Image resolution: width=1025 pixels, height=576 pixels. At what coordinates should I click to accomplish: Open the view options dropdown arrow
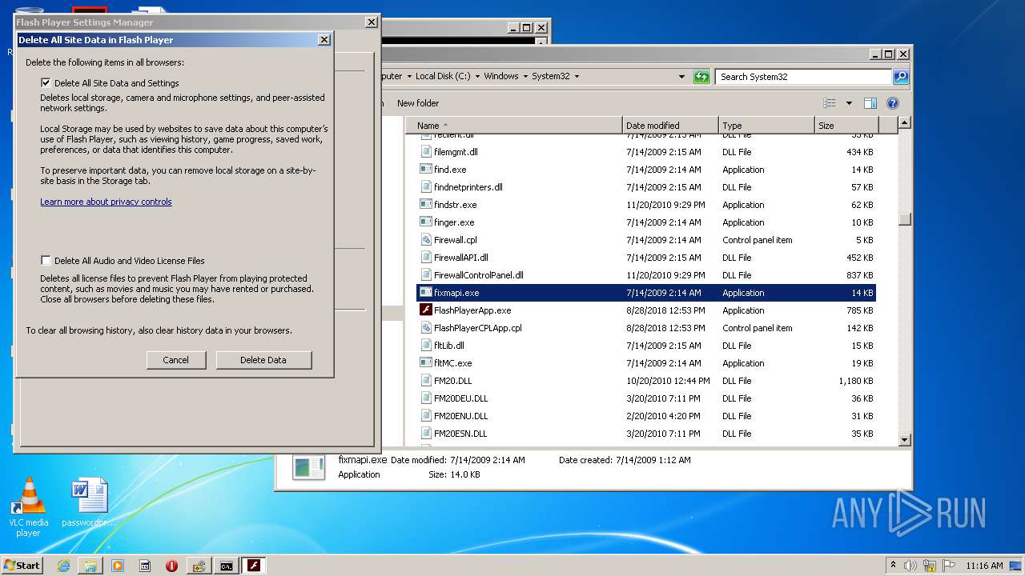tap(849, 103)
